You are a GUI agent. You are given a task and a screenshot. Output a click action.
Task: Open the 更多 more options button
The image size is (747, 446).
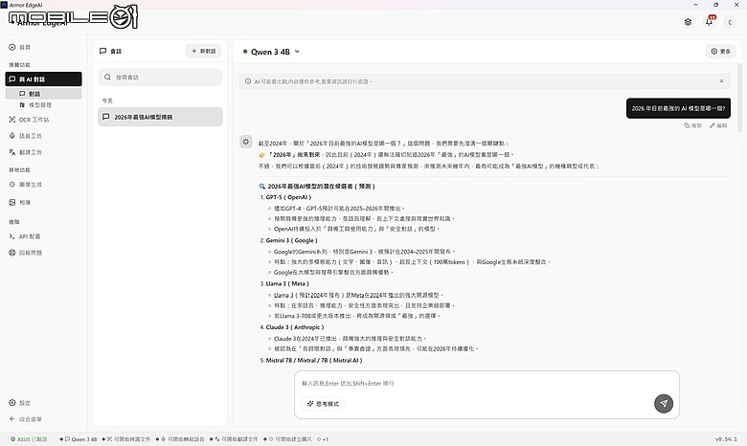click(x=720, y=51)
